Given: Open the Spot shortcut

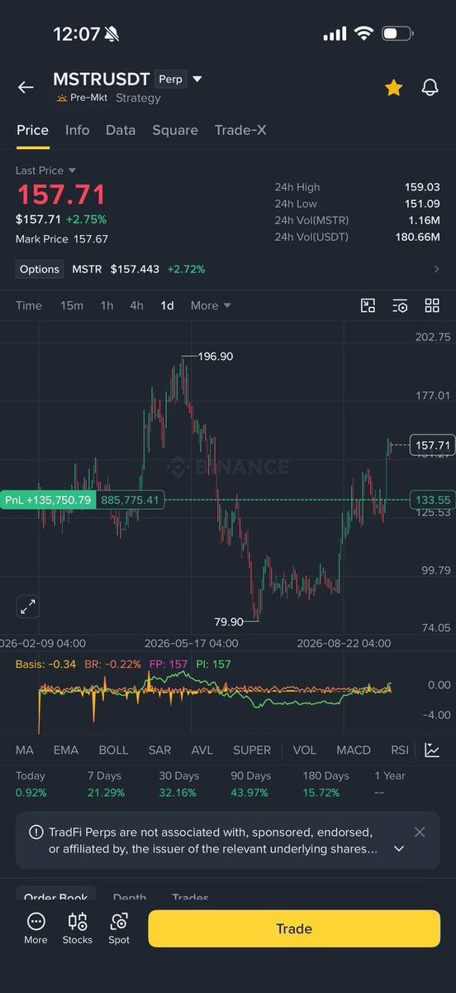Looking at the screenshot, I should click(119, 928).
